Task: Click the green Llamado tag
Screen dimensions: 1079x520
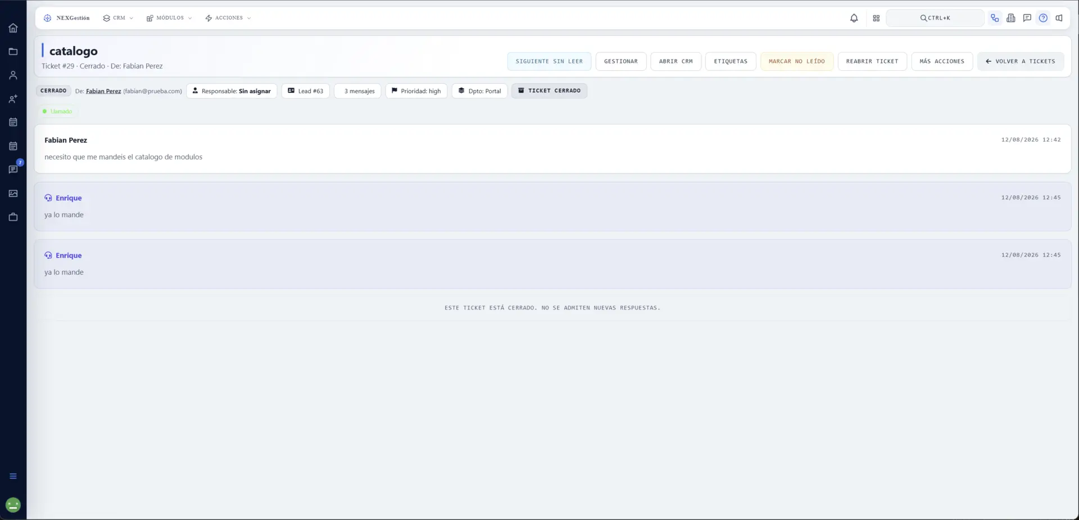Action: pyautogui.click(x=58, y=111)
